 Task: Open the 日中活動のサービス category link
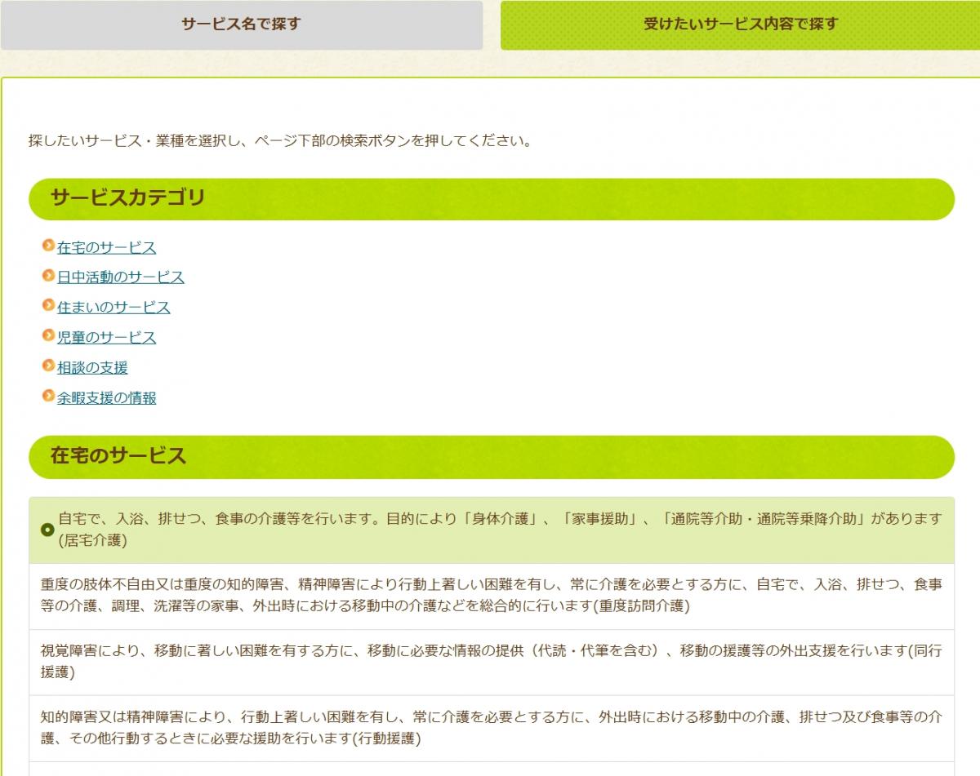click(x=119, y=277)
